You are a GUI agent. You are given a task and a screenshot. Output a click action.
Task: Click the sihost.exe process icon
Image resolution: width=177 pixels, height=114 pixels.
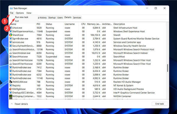point(11,28)
